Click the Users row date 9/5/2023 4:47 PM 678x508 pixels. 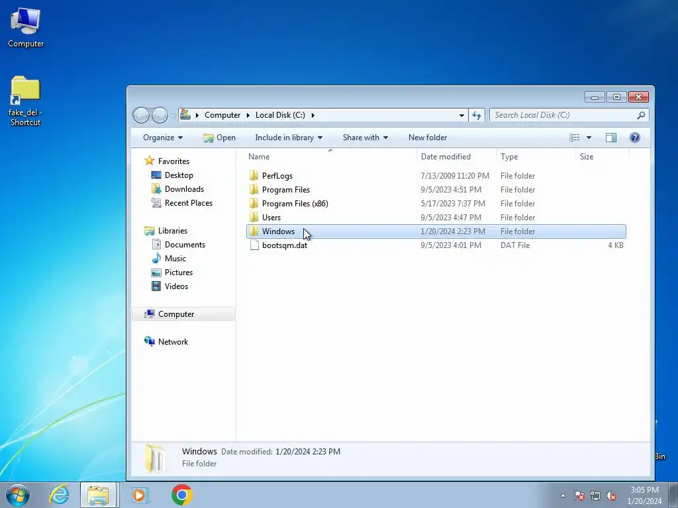[x=450, y=217]
